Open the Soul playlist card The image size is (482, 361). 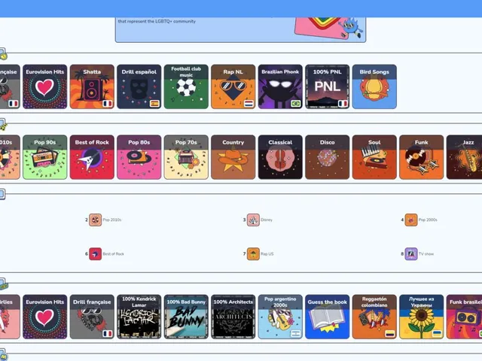point(374,157)
